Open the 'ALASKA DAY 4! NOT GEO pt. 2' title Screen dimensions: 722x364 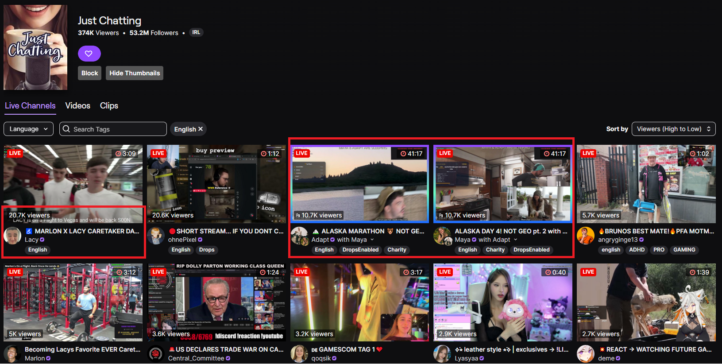coord(511,231)
